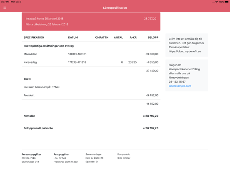This screenshot has height=172, width=230.
Task: Click the phone number 08-123 45 67
Action: point(177,82)
